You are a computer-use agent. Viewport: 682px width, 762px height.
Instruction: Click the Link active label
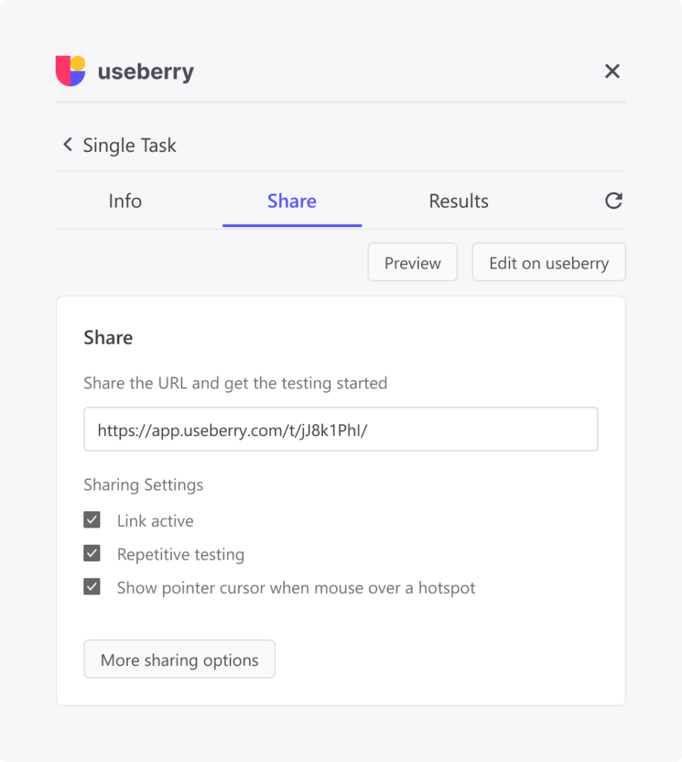click(x=155, y=520)
